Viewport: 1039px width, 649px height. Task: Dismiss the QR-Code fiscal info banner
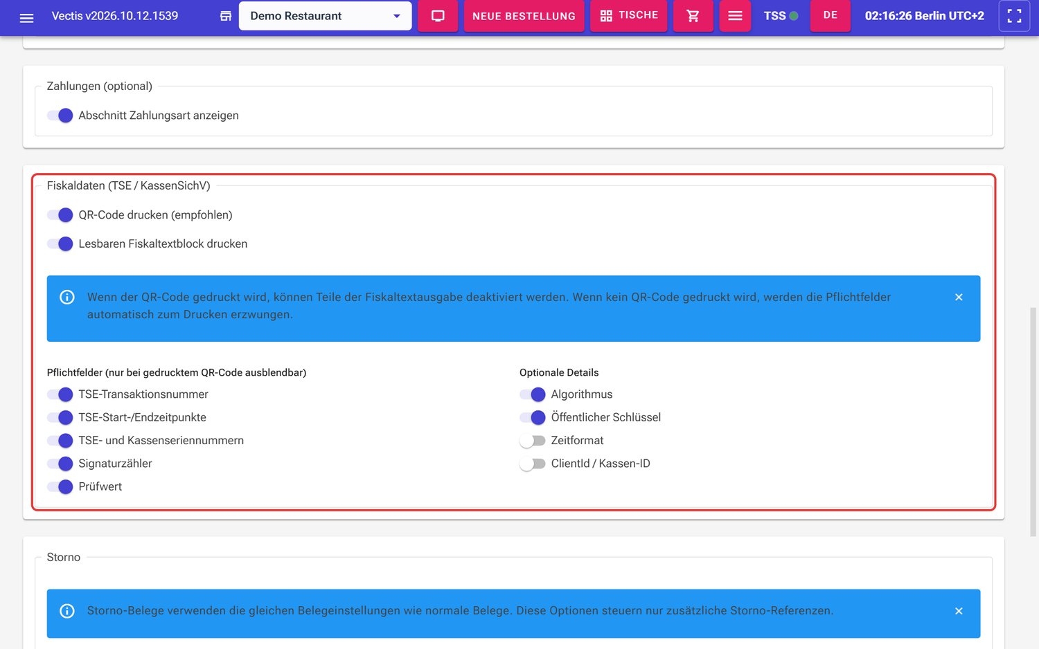(959, 297)
